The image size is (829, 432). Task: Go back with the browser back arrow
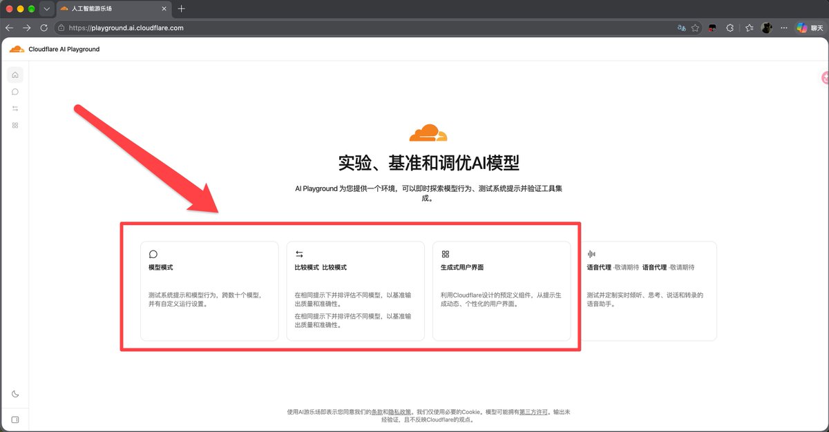coord(10,28)
